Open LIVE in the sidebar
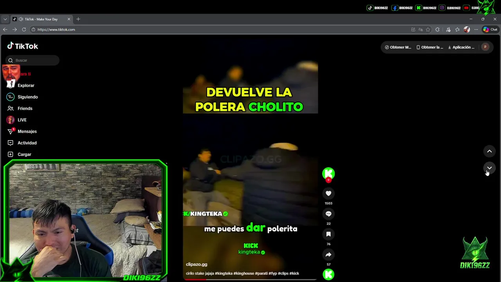 pyautogui.click(x=22, y=120)
